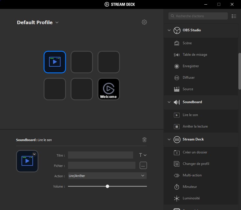Click the Diffuser label
241x210 pixels.
click(x=188, y=78)
